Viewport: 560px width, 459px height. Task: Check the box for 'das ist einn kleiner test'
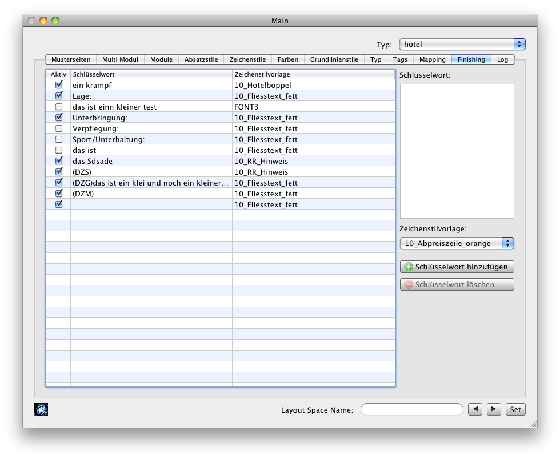pyautogui.click(x=59, y=107)
